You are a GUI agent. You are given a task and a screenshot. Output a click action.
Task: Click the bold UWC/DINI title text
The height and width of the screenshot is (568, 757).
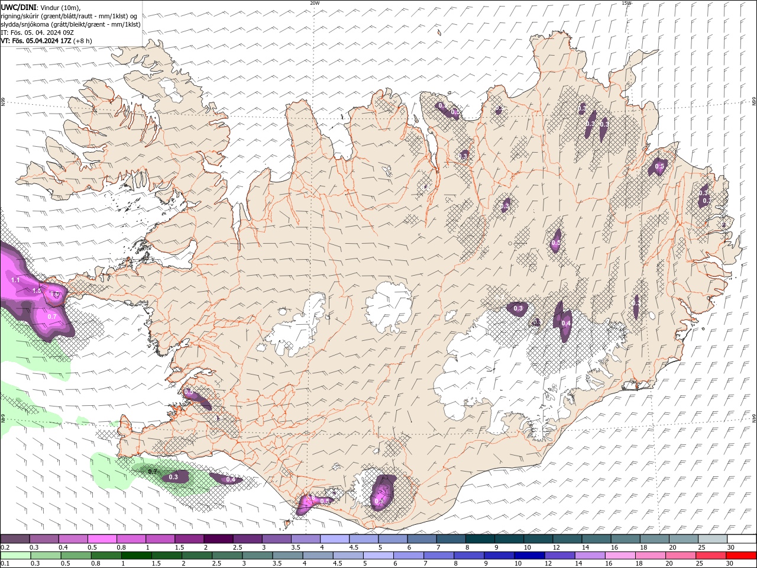coord(18,7)
